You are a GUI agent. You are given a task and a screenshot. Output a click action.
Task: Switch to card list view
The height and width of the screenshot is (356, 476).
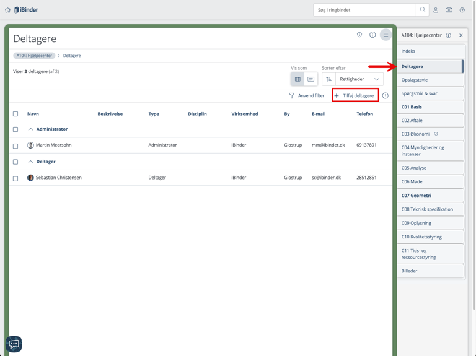pos(311,79)
